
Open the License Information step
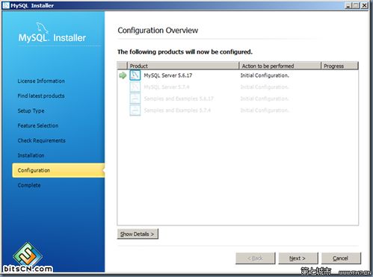pos(41,81)
